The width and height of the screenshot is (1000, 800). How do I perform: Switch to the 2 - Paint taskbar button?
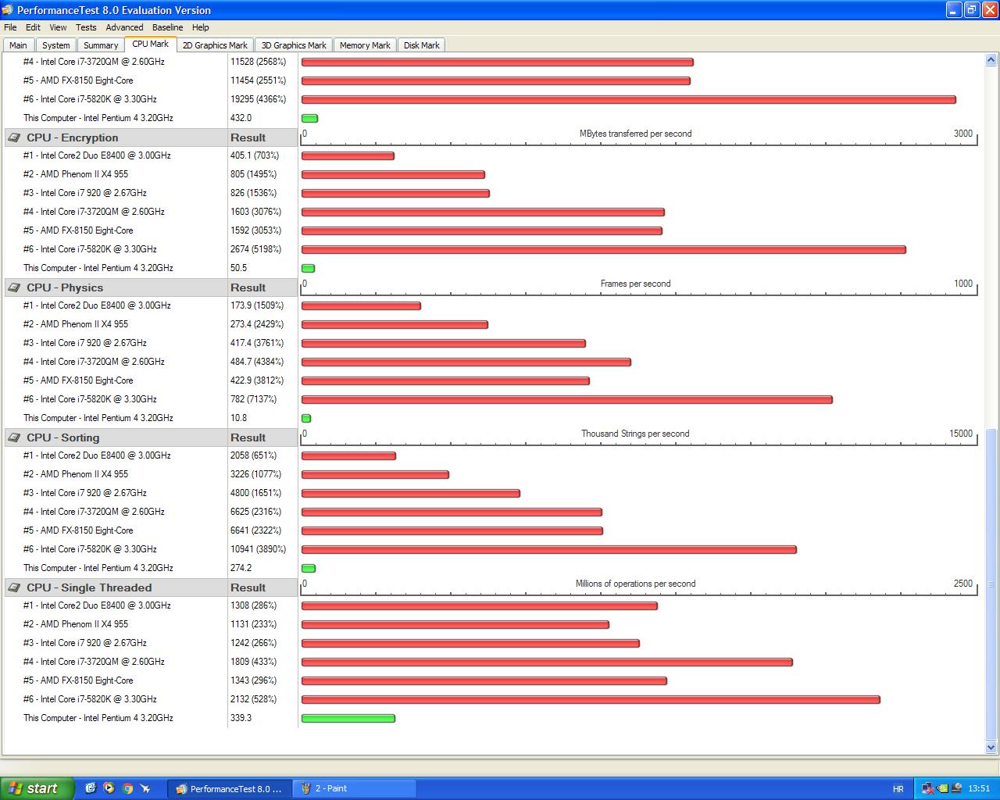354,789
